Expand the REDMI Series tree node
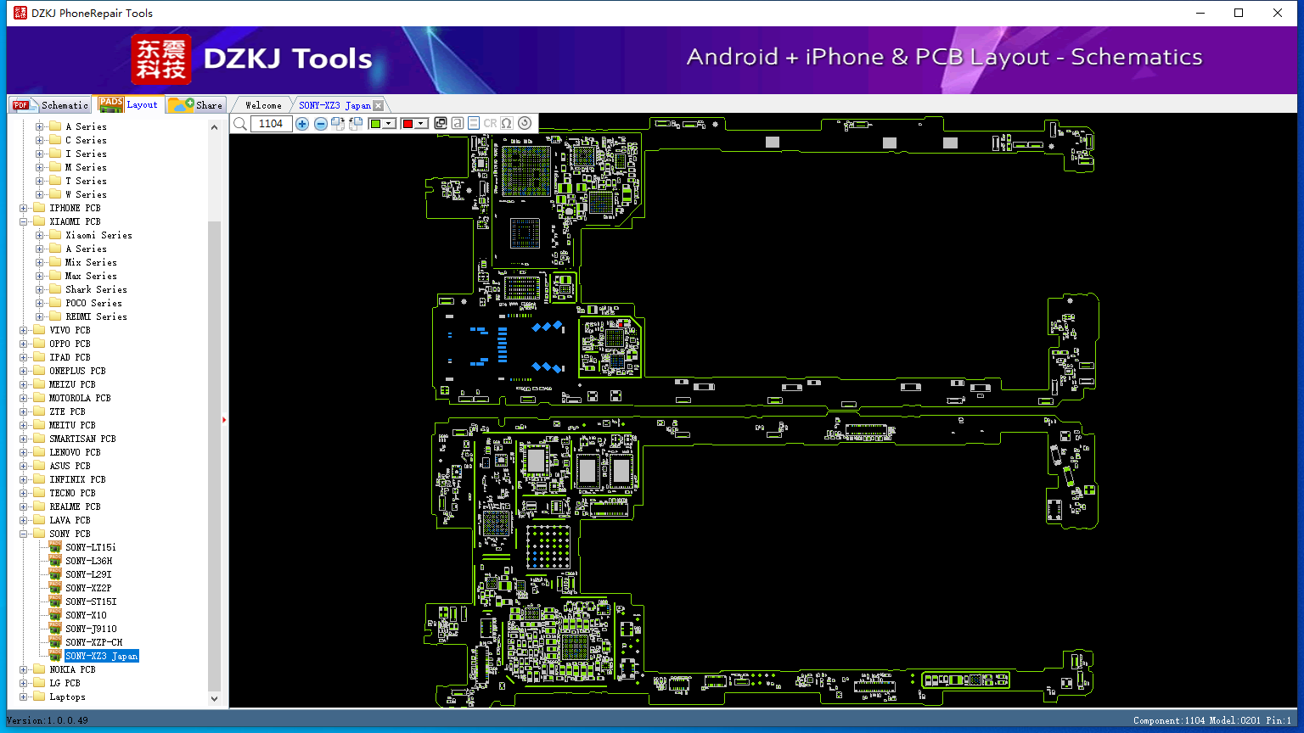Image resolution: width=1304 pixels, height=733 pixels. coord(40,316)
